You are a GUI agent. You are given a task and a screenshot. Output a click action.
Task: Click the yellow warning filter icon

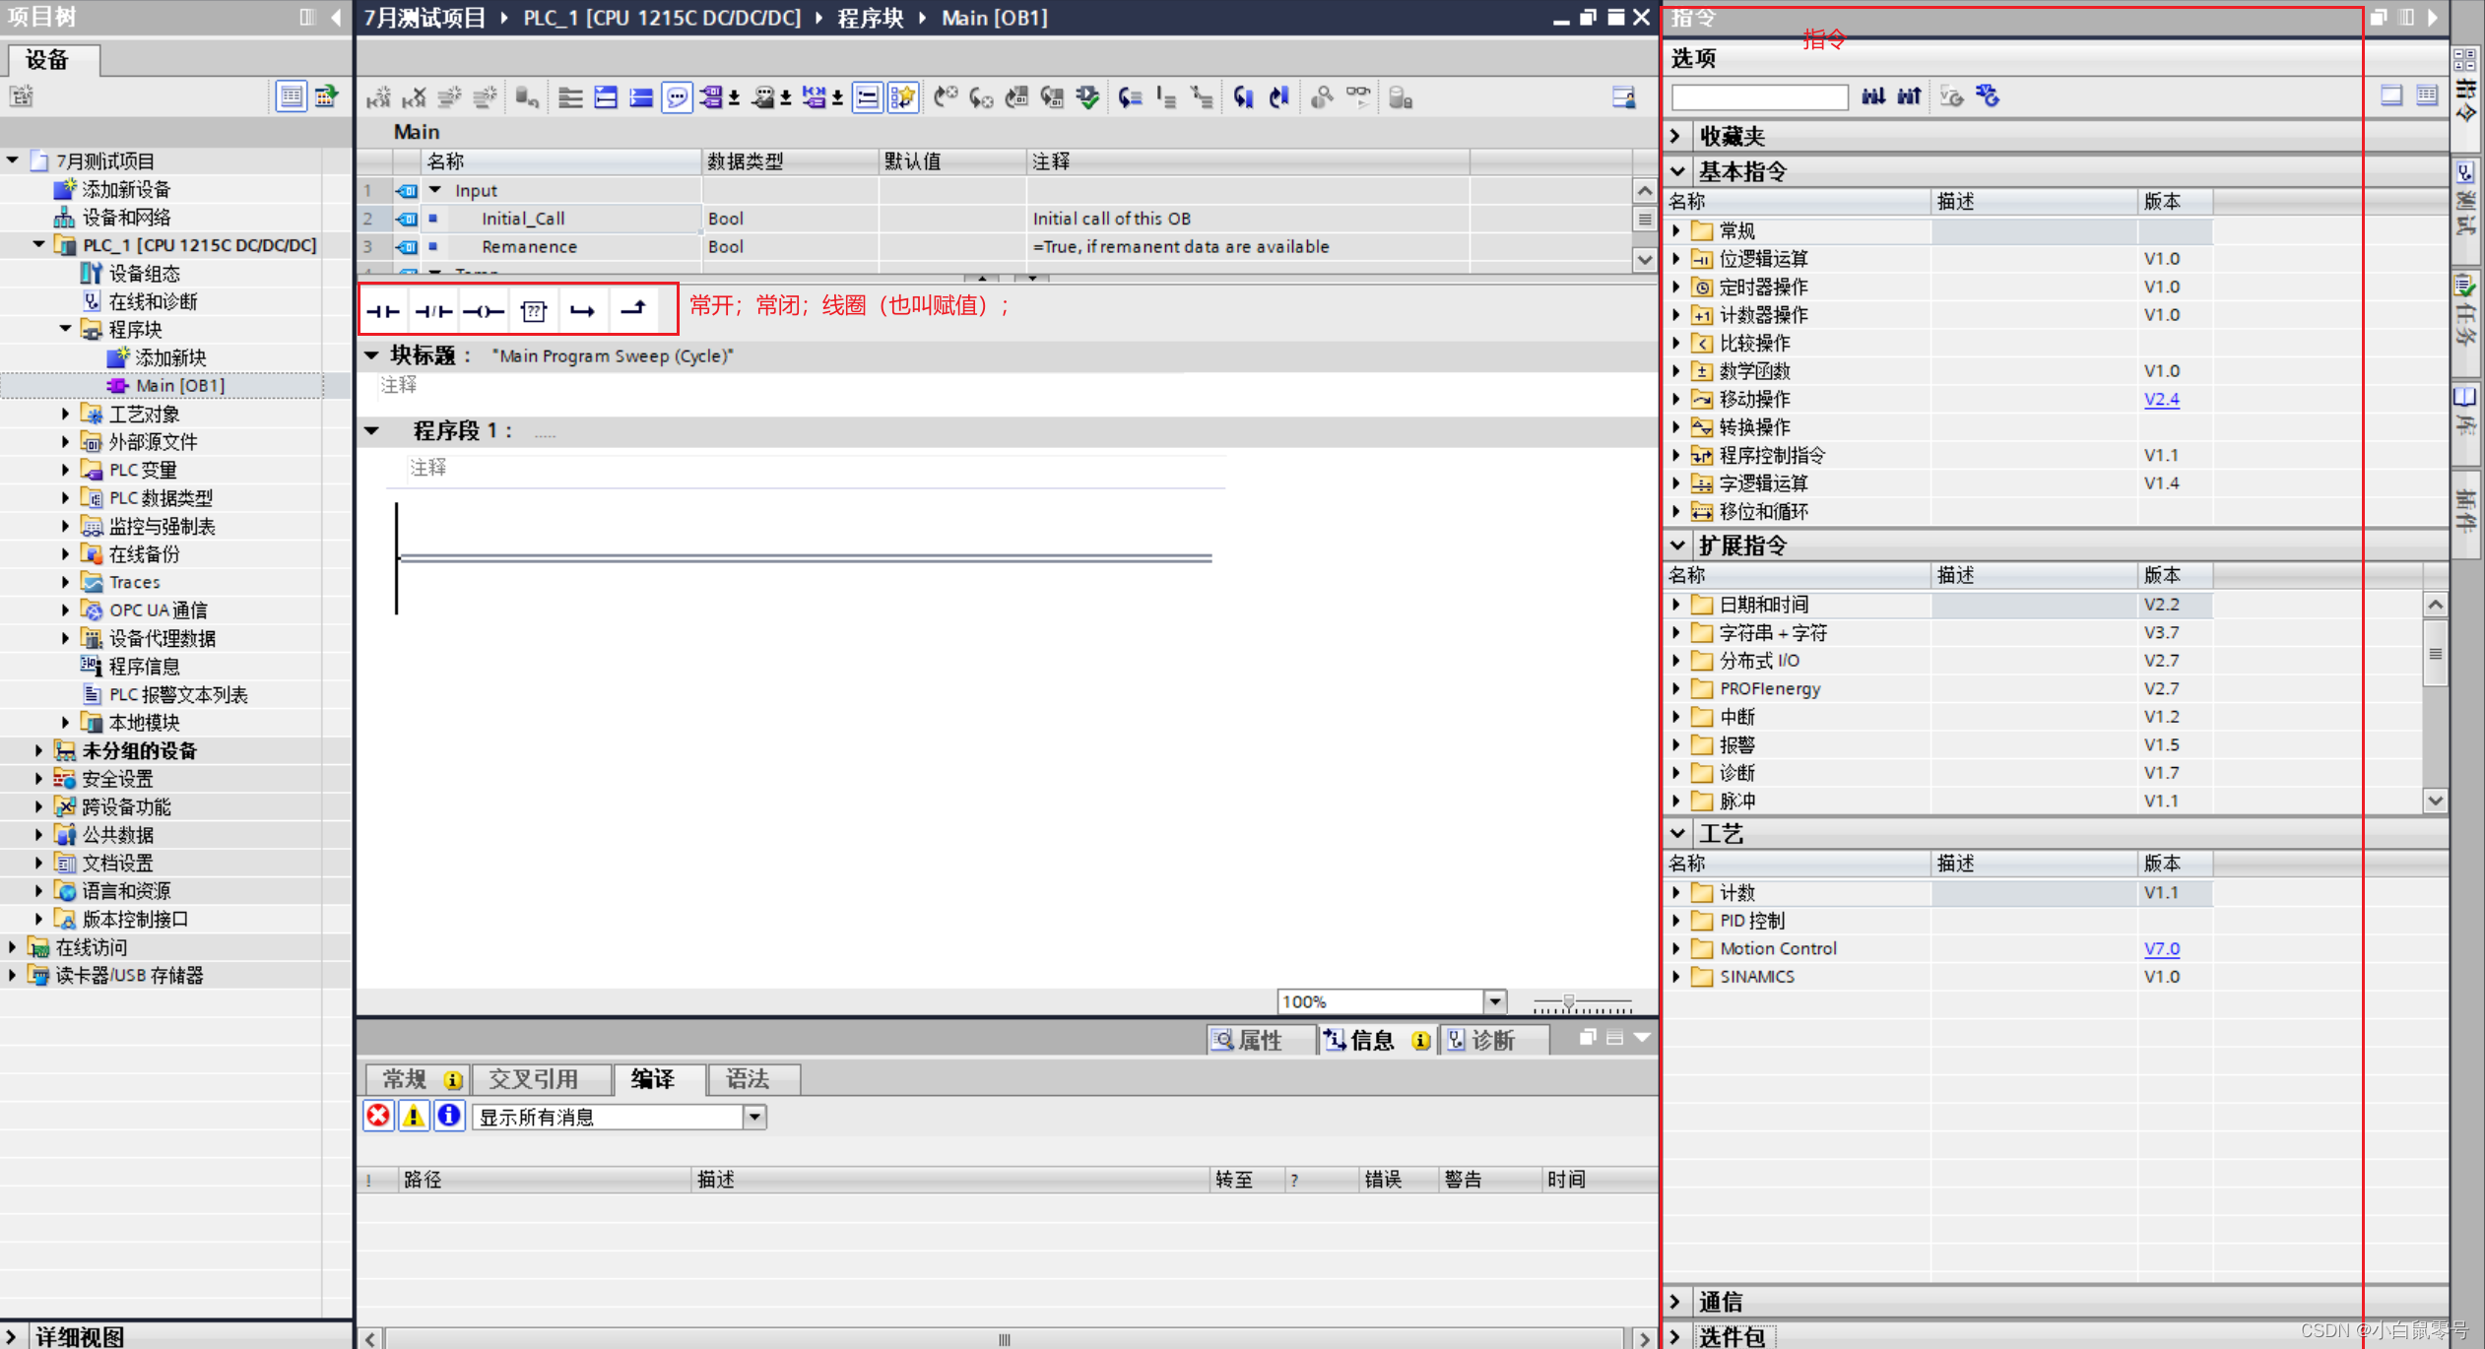414,1116
